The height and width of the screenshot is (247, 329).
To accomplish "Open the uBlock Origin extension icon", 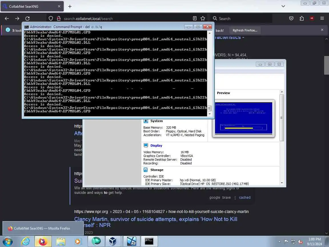I will pyautogui.click(x=312, y=19).
